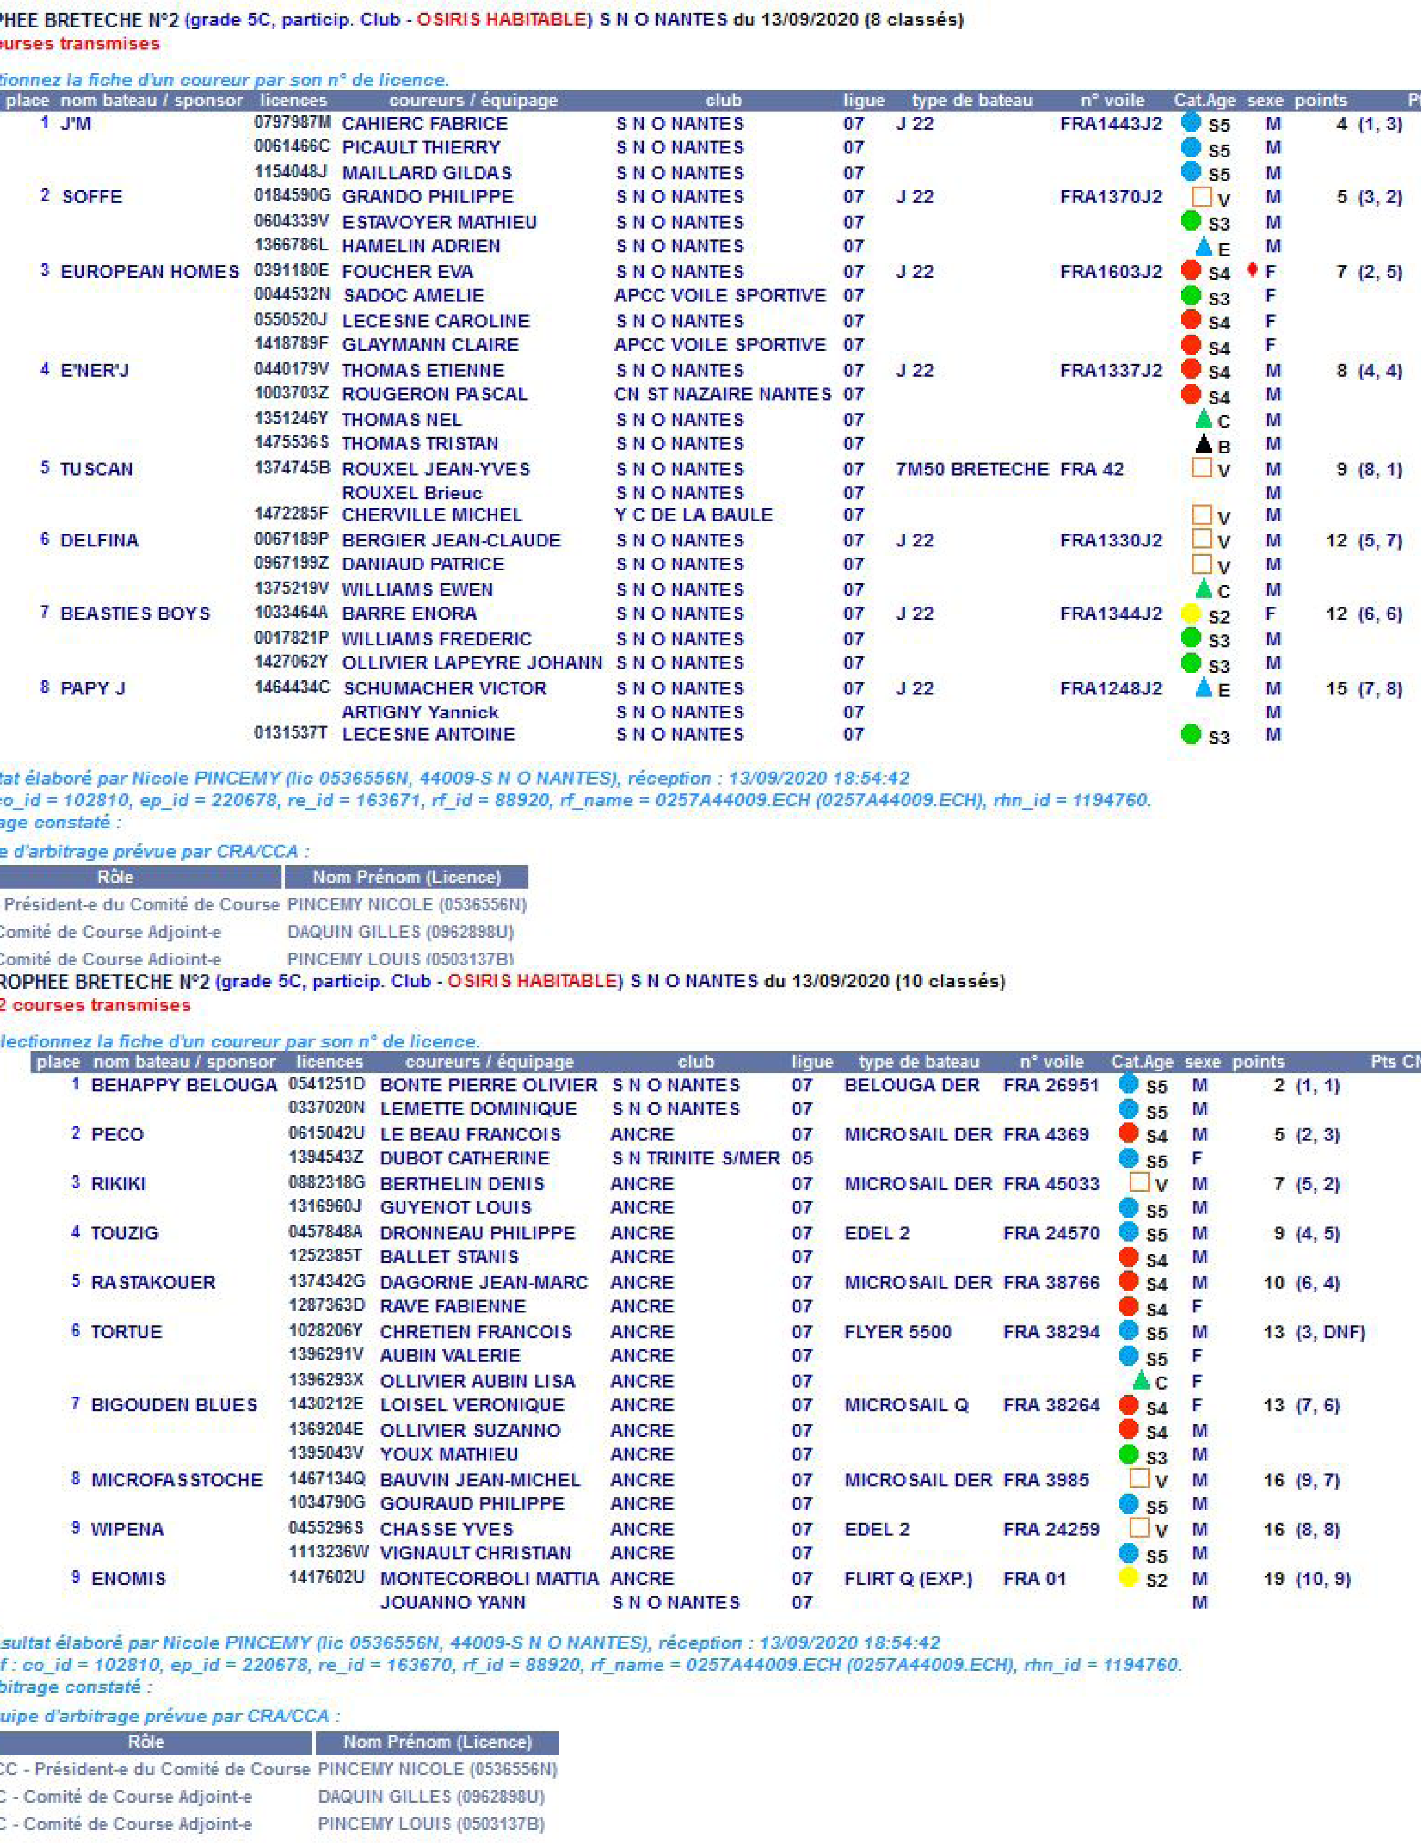Image resolution: width=1421 pixels, height=1843 pixels.
Task: Click the 'type de bateau' header of the 8 classés table
Action: [972, 101]
